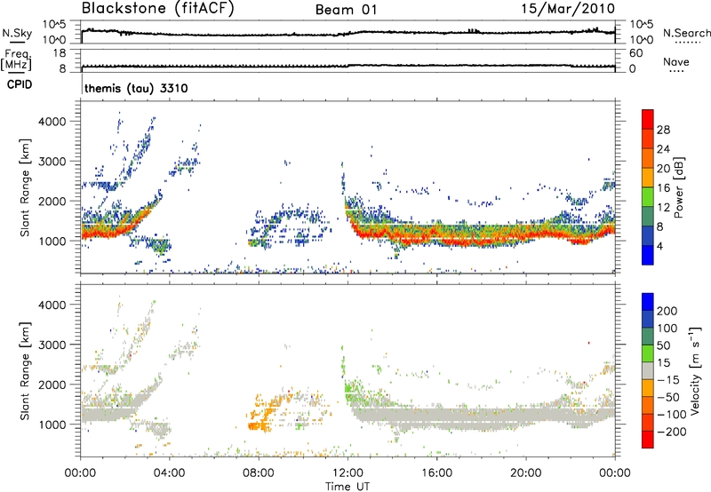This screenshot has height=492, width=711.
Task: Click the 'Slant Range [km]' label of velocity panel
Action: (25, 370)
